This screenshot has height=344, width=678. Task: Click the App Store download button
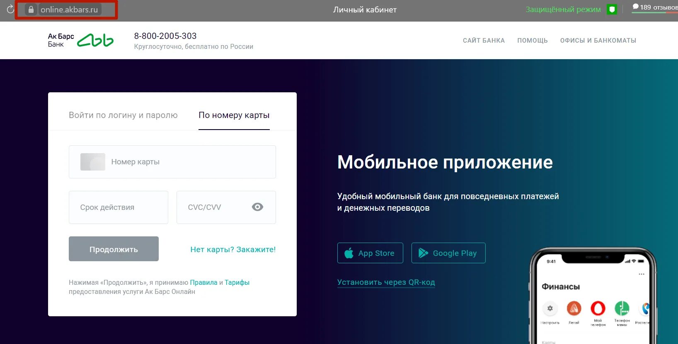370,253
